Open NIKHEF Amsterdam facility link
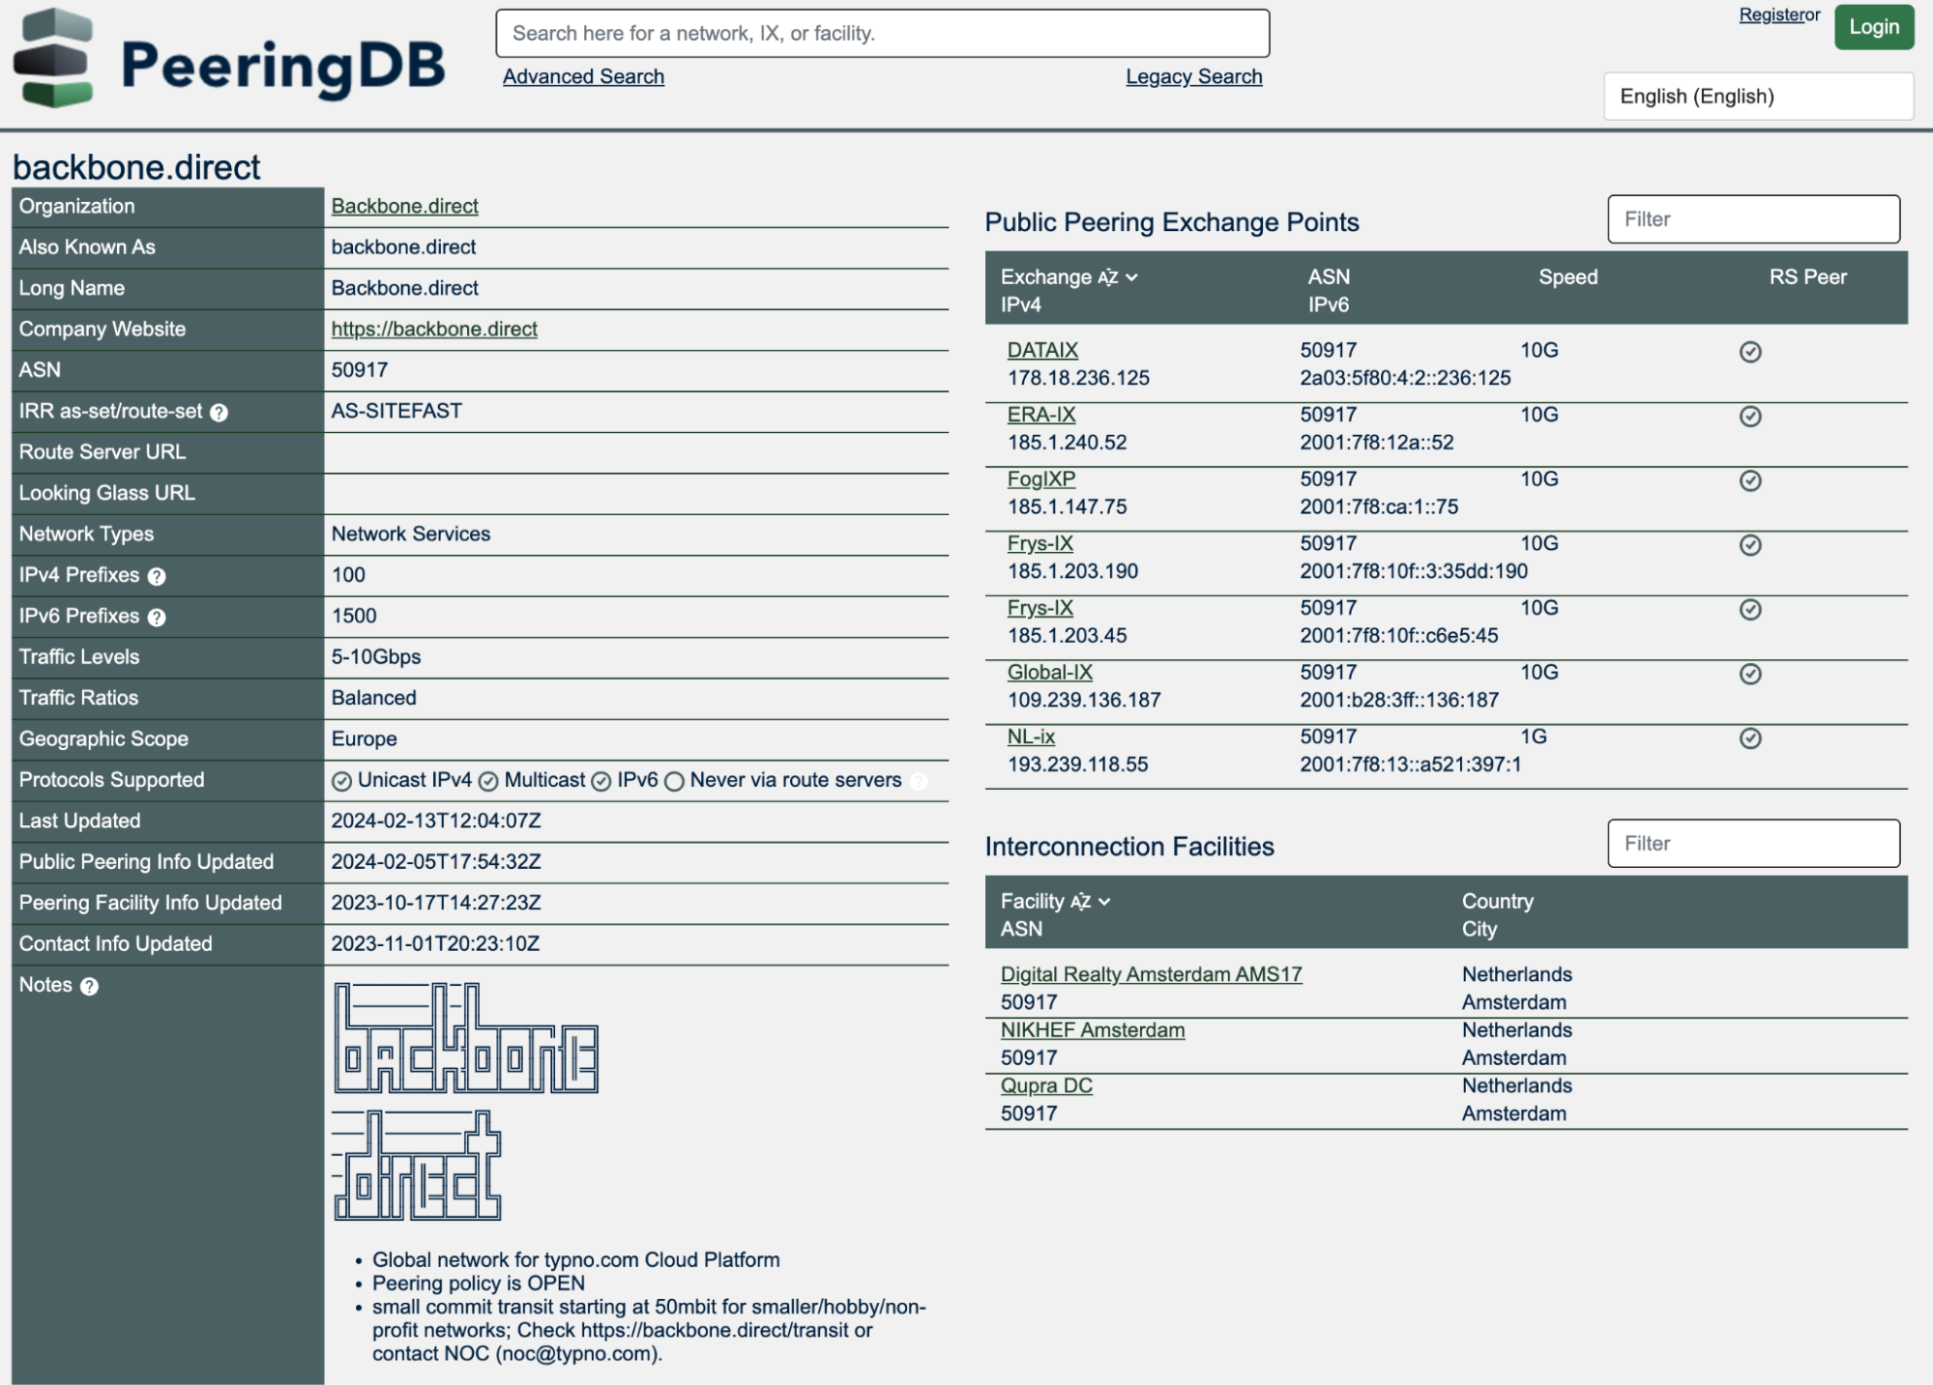Viewport: 1933px width, 1385px height. click(x=1092, y=1030)
